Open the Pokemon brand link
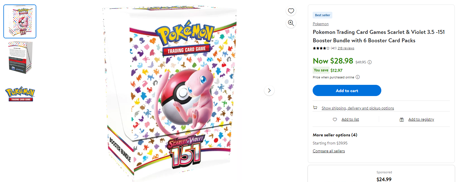 pyautogui.click(x=321, y=24)
